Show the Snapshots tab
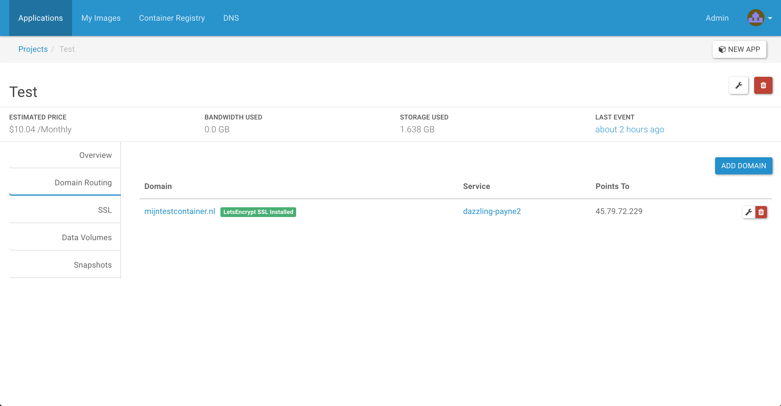This screenshot has height=406, width=781. tap(65, 265)
